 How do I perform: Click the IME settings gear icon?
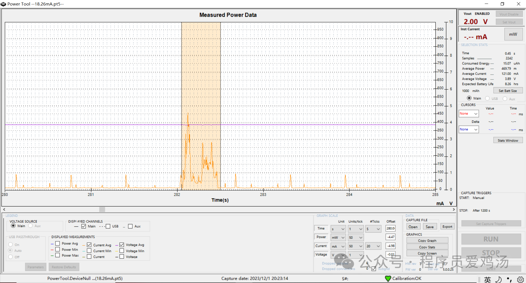[520, 279]
